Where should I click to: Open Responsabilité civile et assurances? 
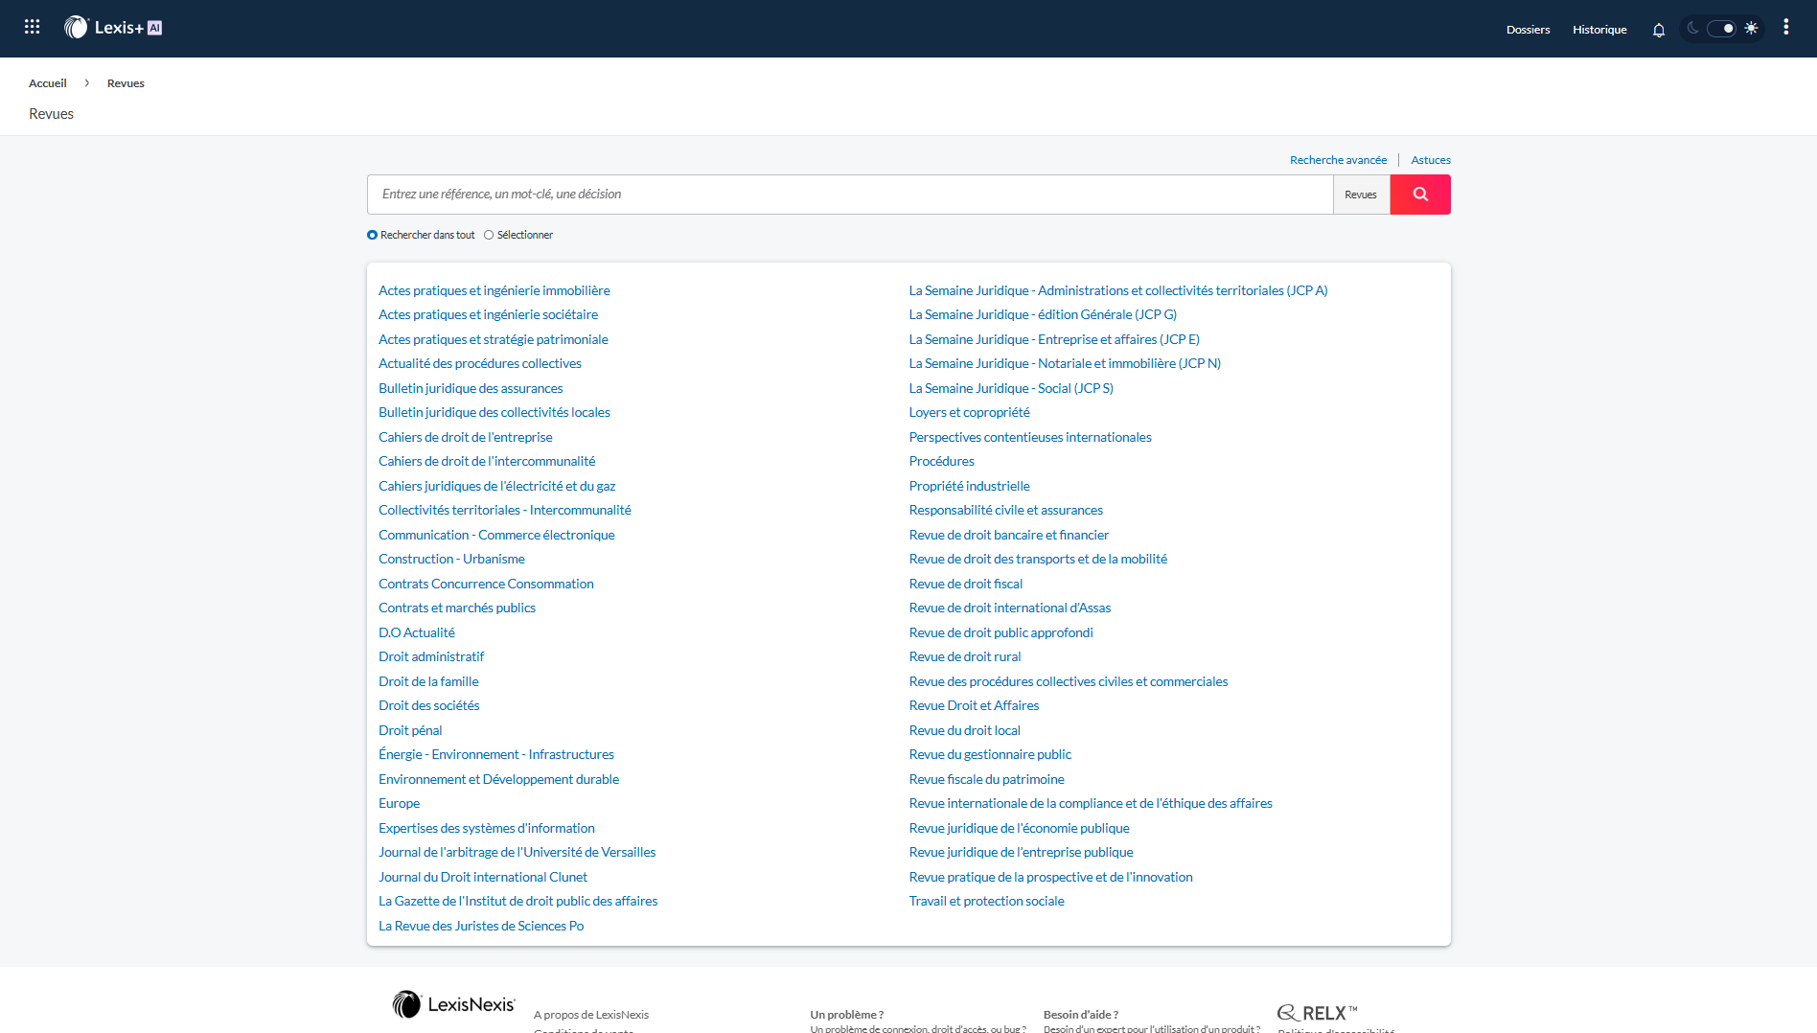pyautogui.click(x=1006, y=510)
